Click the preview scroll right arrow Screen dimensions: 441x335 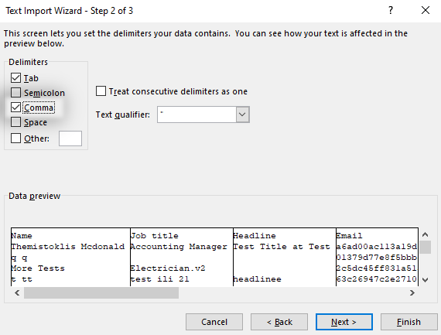412,292
